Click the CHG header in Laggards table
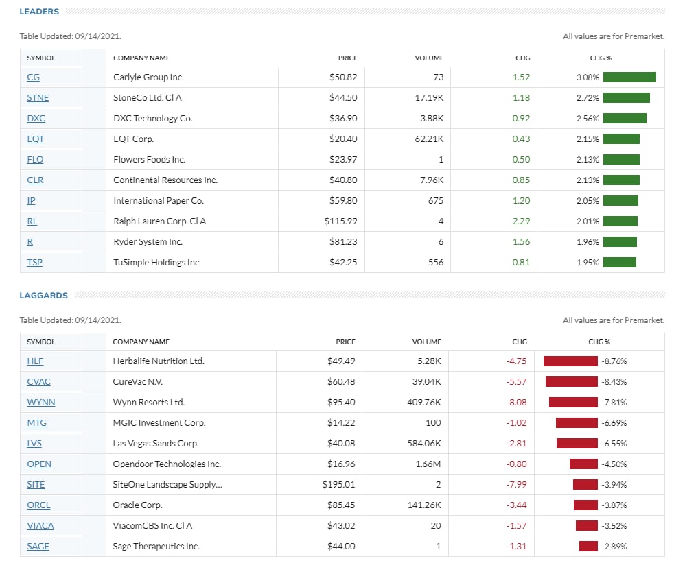This screenshot has width=674, height=563. tap(520, 342)
